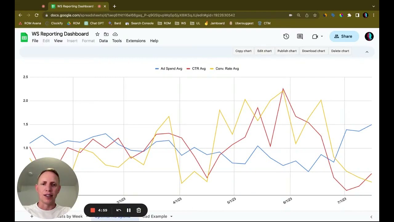Click the Edit chart button

pos(264,51)
